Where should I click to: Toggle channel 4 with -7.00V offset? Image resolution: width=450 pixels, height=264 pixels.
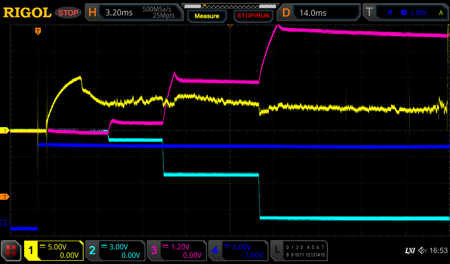point(238,251)
